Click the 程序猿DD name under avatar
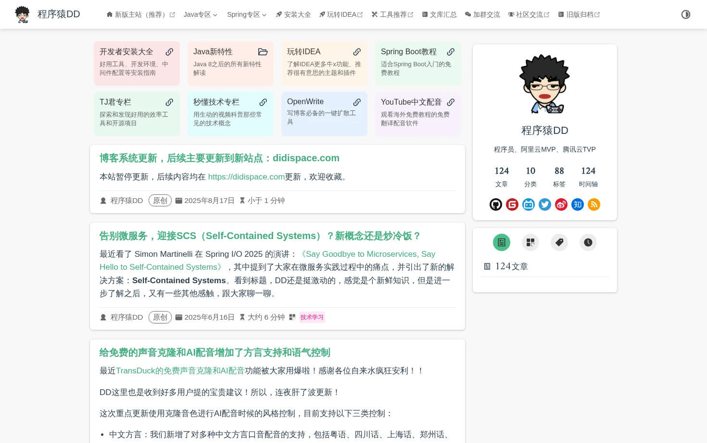Screen dimensions: 707x443 pos(545,131)
